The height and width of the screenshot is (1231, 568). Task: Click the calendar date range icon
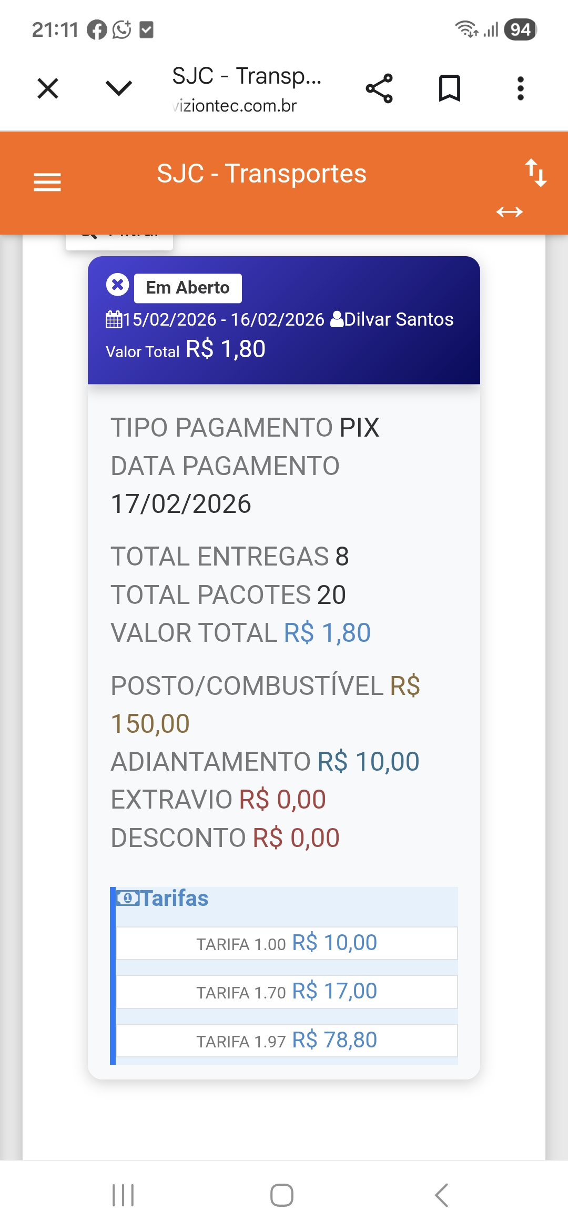pos(114,319)
